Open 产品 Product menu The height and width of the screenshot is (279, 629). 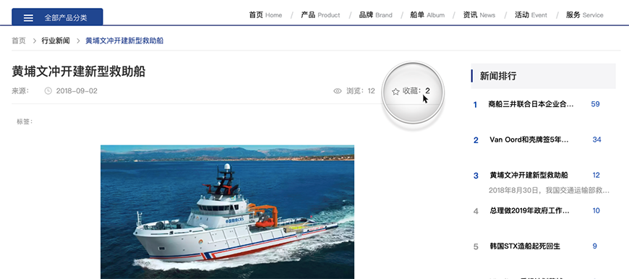(320, 15)
